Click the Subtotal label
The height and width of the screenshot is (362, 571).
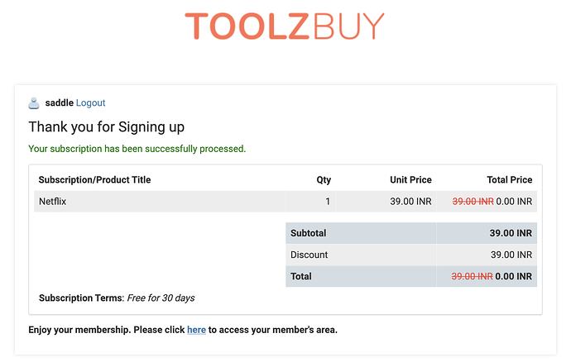[x=308, y=233]
